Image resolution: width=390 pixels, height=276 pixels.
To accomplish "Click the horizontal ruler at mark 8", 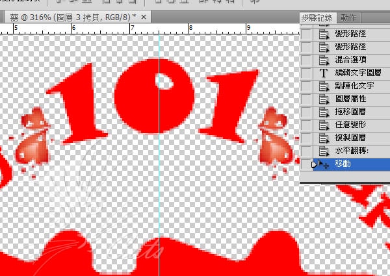I will pos(189,29).
